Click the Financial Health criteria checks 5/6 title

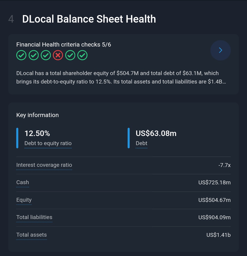[x=64, y=45]
